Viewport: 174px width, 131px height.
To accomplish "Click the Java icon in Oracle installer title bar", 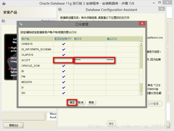I will click(x=4, y=3).
